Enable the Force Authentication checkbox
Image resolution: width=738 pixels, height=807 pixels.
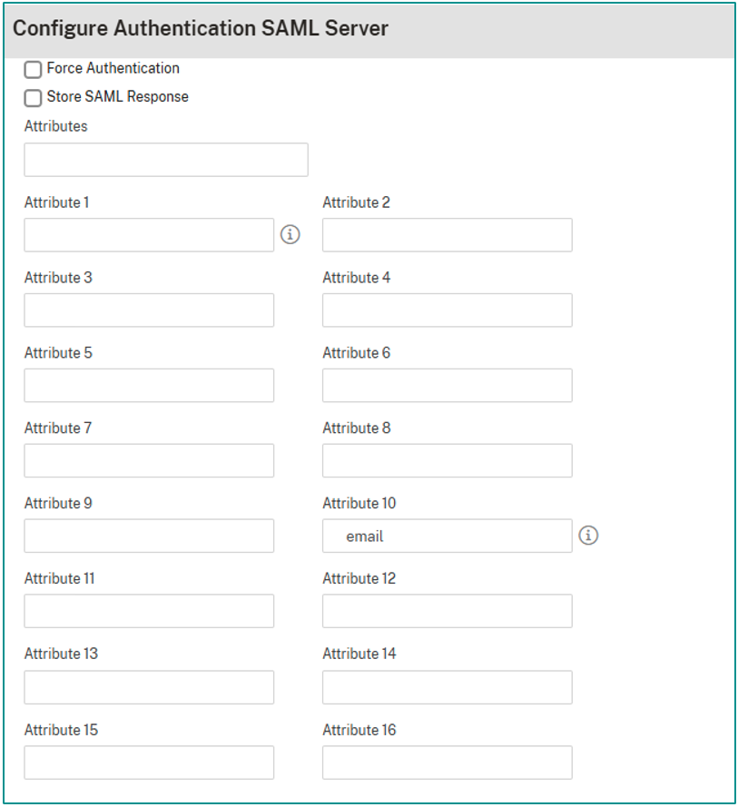tap(33, 68)
